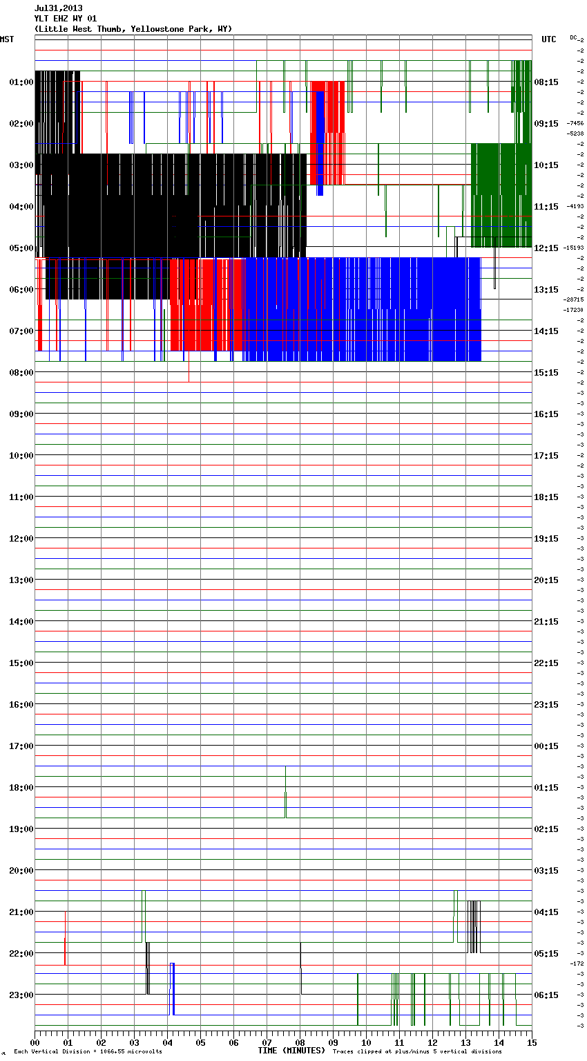
Task: Select minute tick label 12 on bottom axis
Action: (x=432, y=1043)
